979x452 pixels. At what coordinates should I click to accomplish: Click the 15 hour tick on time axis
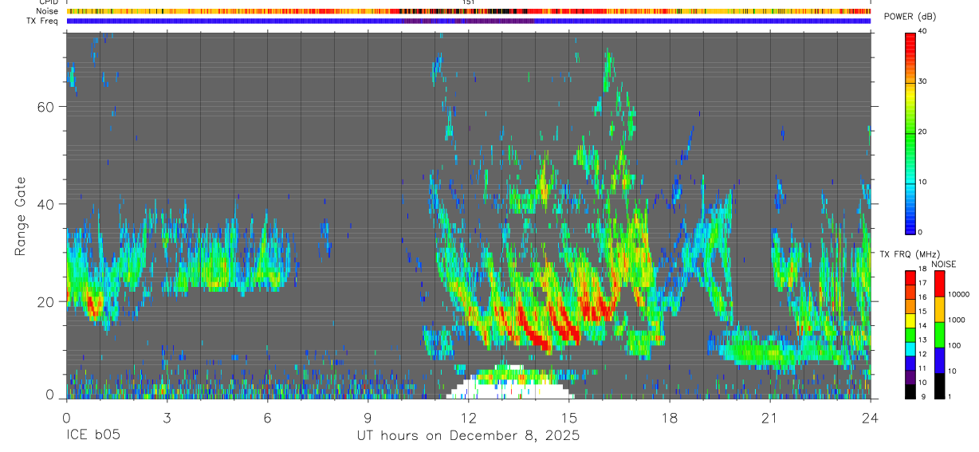(x=569, y=418)
